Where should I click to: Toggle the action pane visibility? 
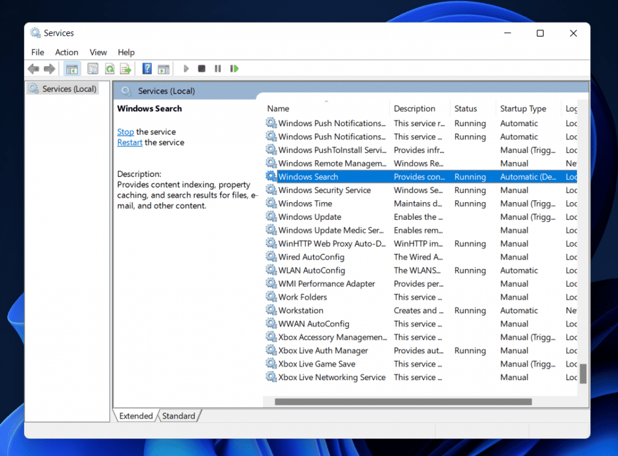(x=164, y=68)
